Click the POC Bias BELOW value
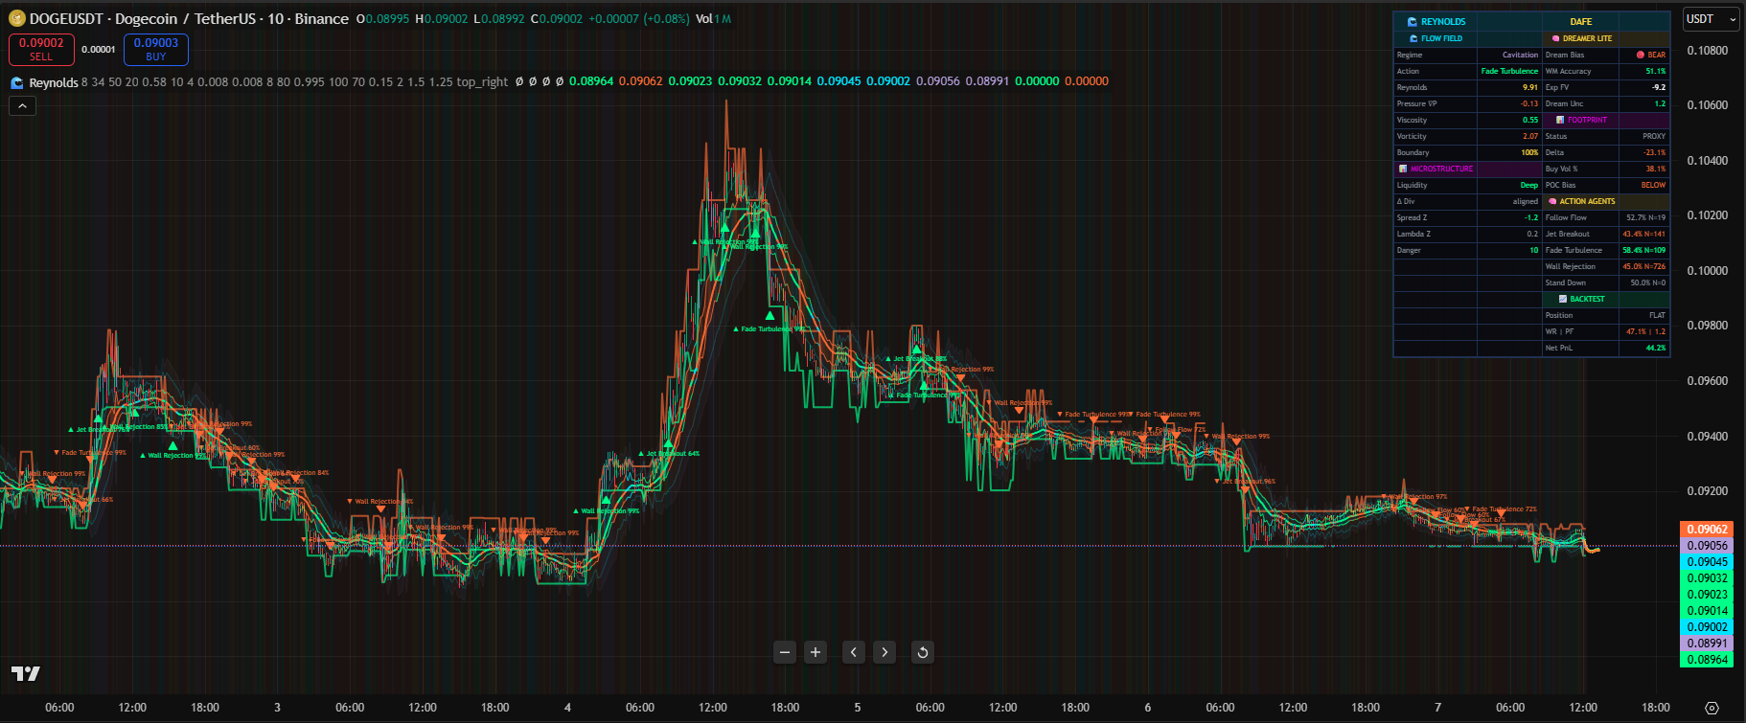Image resolution: width=1746 pixels, height=723 pixels. pyautogui.click(x=1653, y=185)
